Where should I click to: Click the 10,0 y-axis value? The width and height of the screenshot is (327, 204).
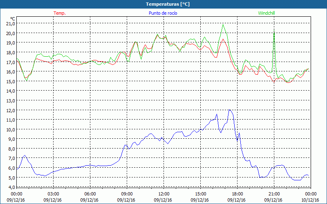click(x=11, y=130)
